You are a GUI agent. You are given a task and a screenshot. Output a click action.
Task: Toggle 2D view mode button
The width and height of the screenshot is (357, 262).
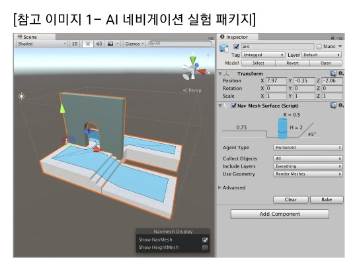[75, 44]
